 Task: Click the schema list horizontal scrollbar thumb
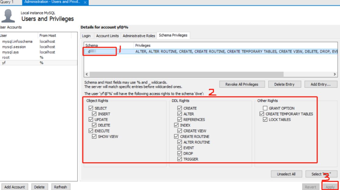(x=186, y=74)
